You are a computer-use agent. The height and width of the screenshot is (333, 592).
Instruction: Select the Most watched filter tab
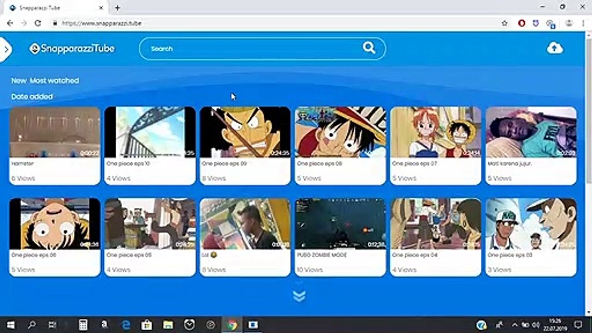coord(55,80)
